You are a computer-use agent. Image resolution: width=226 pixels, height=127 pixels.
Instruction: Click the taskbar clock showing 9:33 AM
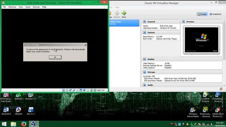click(x=220, y=124)
